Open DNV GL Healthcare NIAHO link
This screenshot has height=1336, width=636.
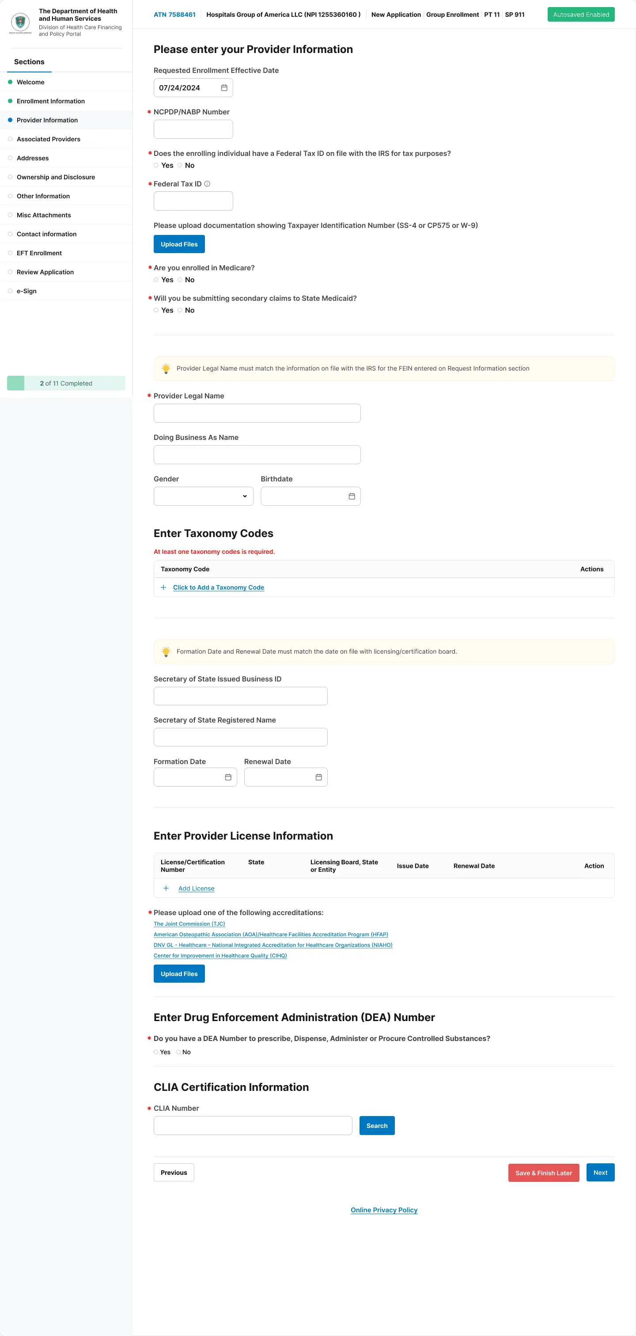[x=273, y=945]
